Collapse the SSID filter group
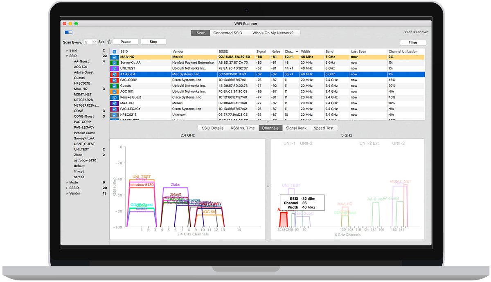This screenshot has width=491, height=282. 66,56
